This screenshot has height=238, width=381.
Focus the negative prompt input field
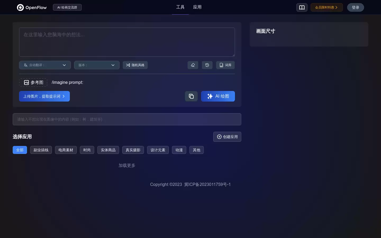click(127, 119)
